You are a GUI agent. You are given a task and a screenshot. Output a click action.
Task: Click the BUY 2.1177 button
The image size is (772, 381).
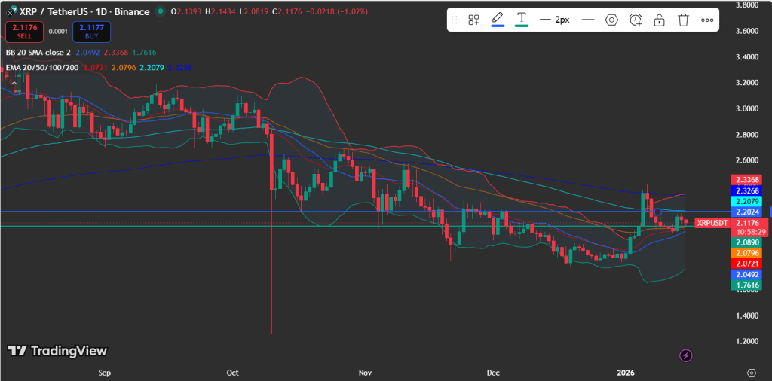click(91, 32)
